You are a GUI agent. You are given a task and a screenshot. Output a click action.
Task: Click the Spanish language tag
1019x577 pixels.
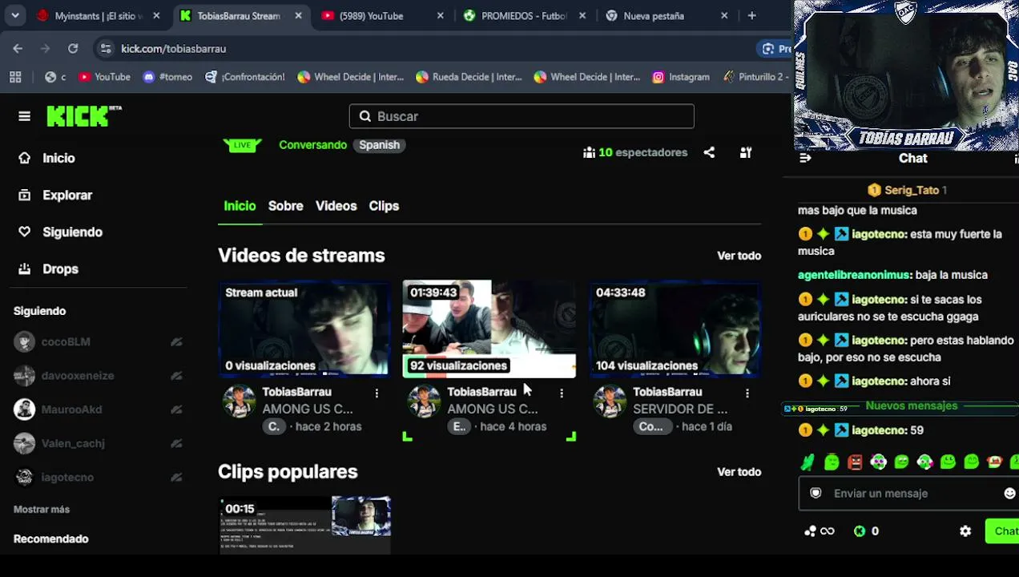(x=379, y=145)
